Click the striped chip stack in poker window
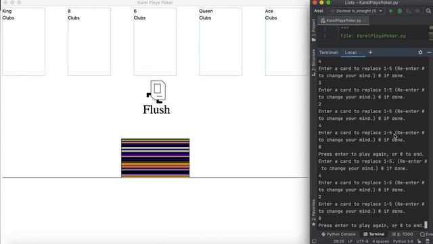The image size is (433, 244). pos(155,158)
